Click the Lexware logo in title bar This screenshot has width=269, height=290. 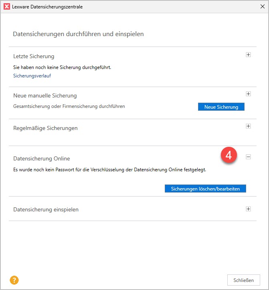click(7, 7)
